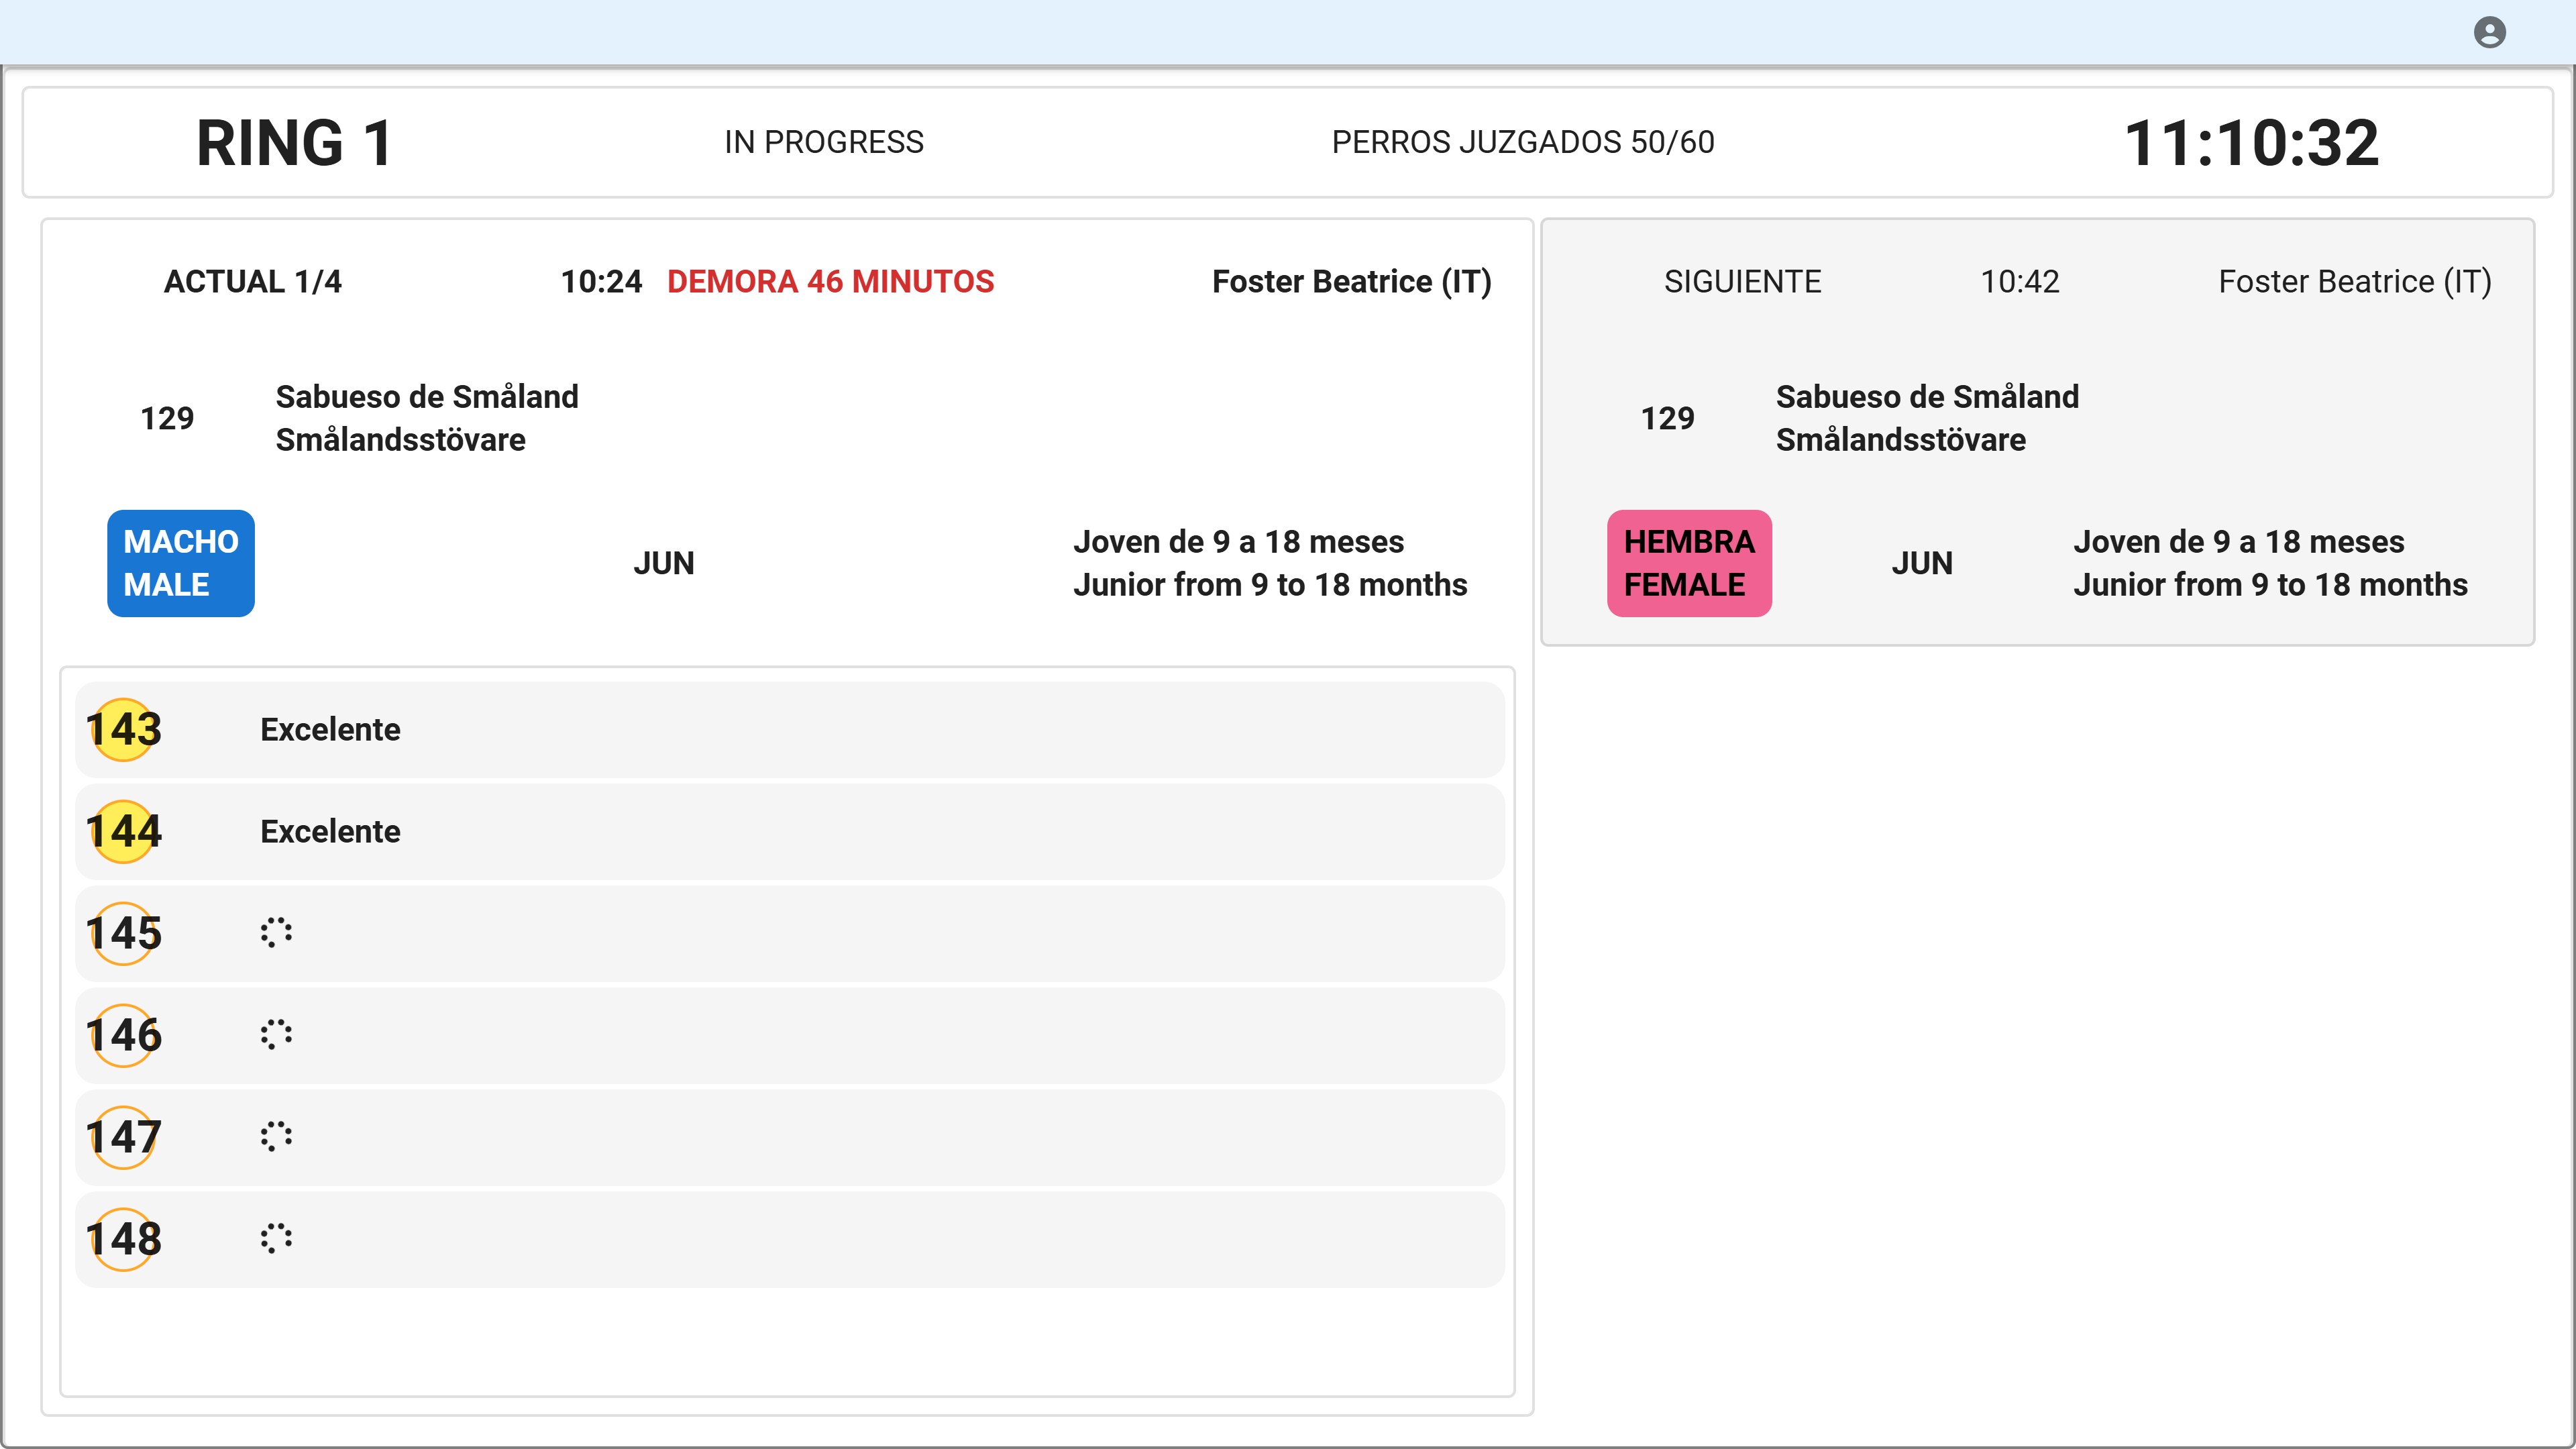The height and width of the screenshot is (1449, 2576).
Task: Click breed number 129 in SIGUIENTE panel
Action: (x=1667, y=418)
